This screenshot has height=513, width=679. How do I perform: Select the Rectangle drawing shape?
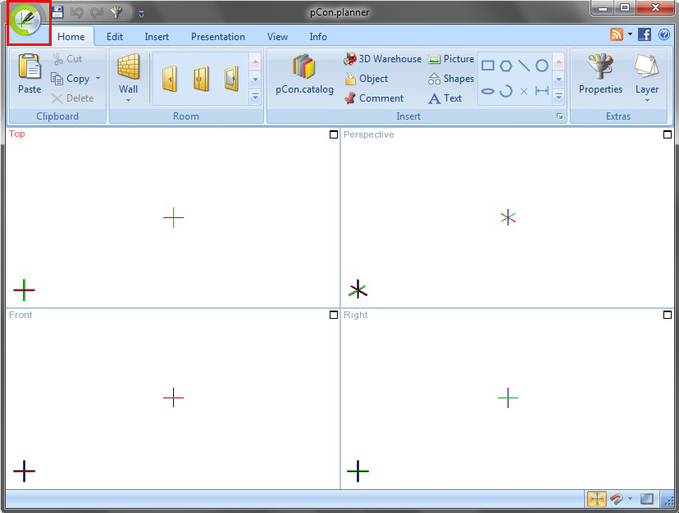tap(488, 66)
